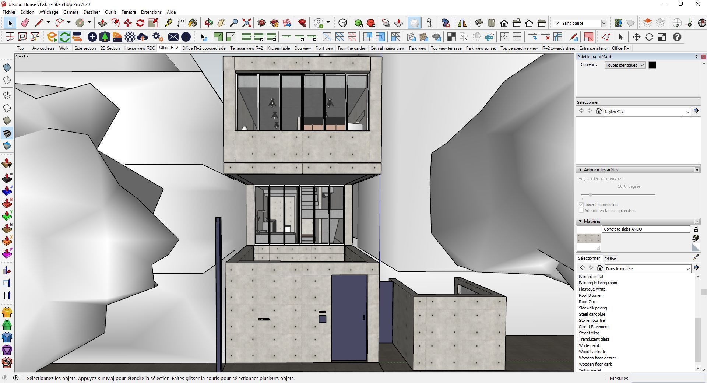Close the 'Adoucir les arêtes' panel

(x=697, y=170)
